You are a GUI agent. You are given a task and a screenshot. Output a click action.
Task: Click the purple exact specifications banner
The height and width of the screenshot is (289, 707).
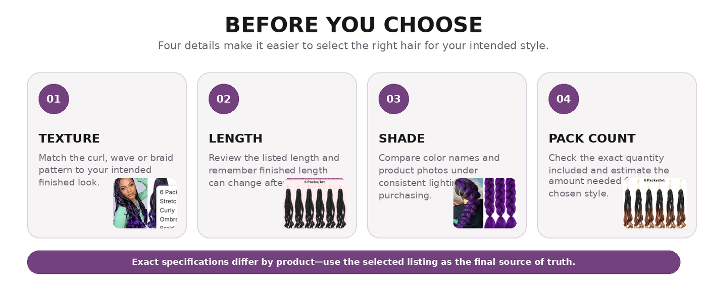(x=353, y=262)
